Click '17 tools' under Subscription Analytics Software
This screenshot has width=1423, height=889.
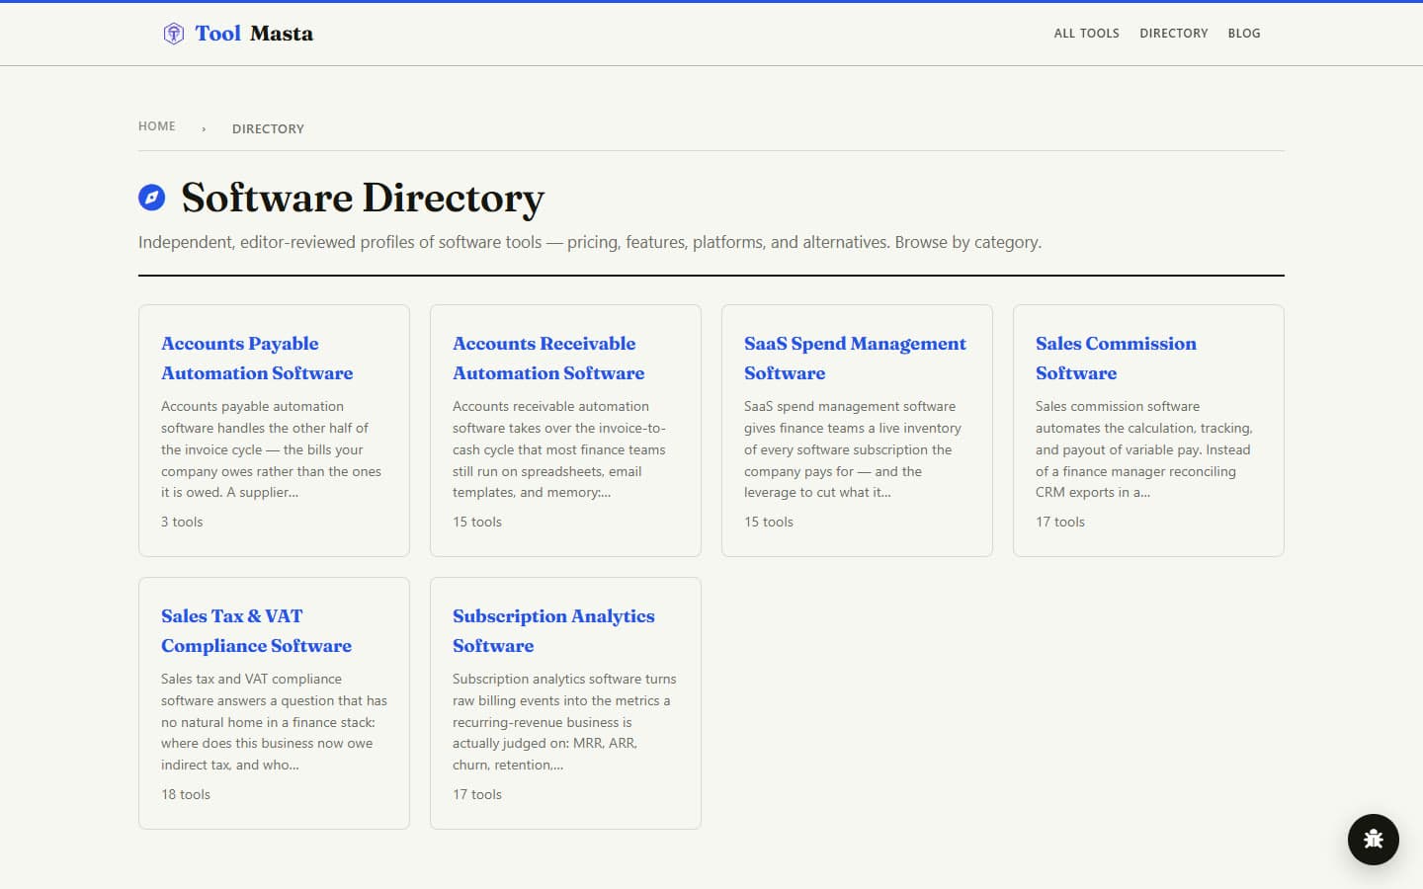pos(477,794)
